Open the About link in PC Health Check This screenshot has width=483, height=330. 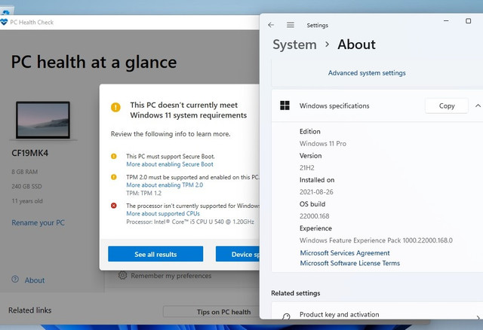(35, 280)
